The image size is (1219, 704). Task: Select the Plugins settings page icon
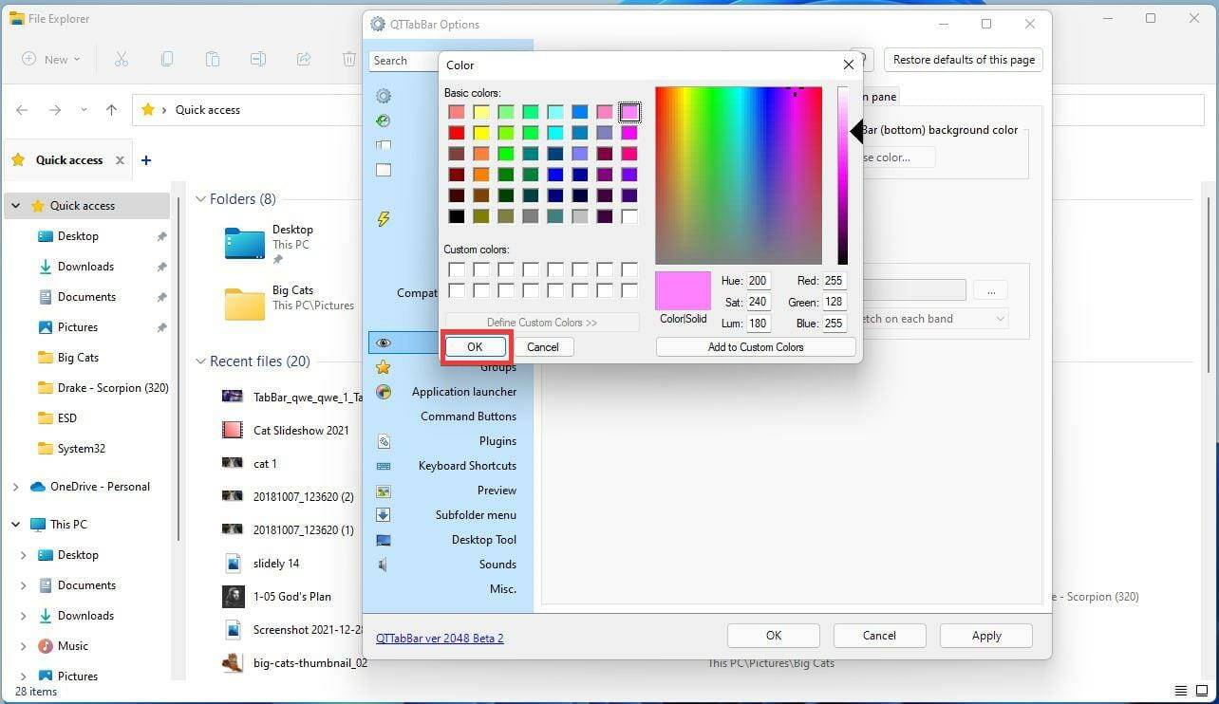tap(384, 441)
